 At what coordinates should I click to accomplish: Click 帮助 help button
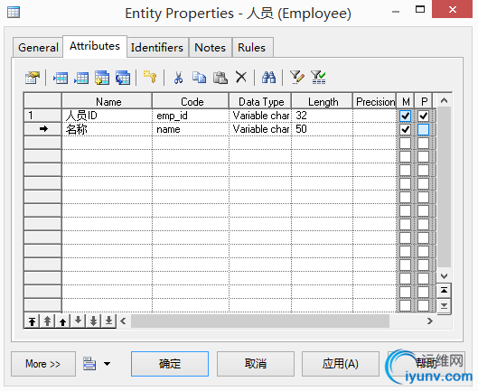click(426, 363)
